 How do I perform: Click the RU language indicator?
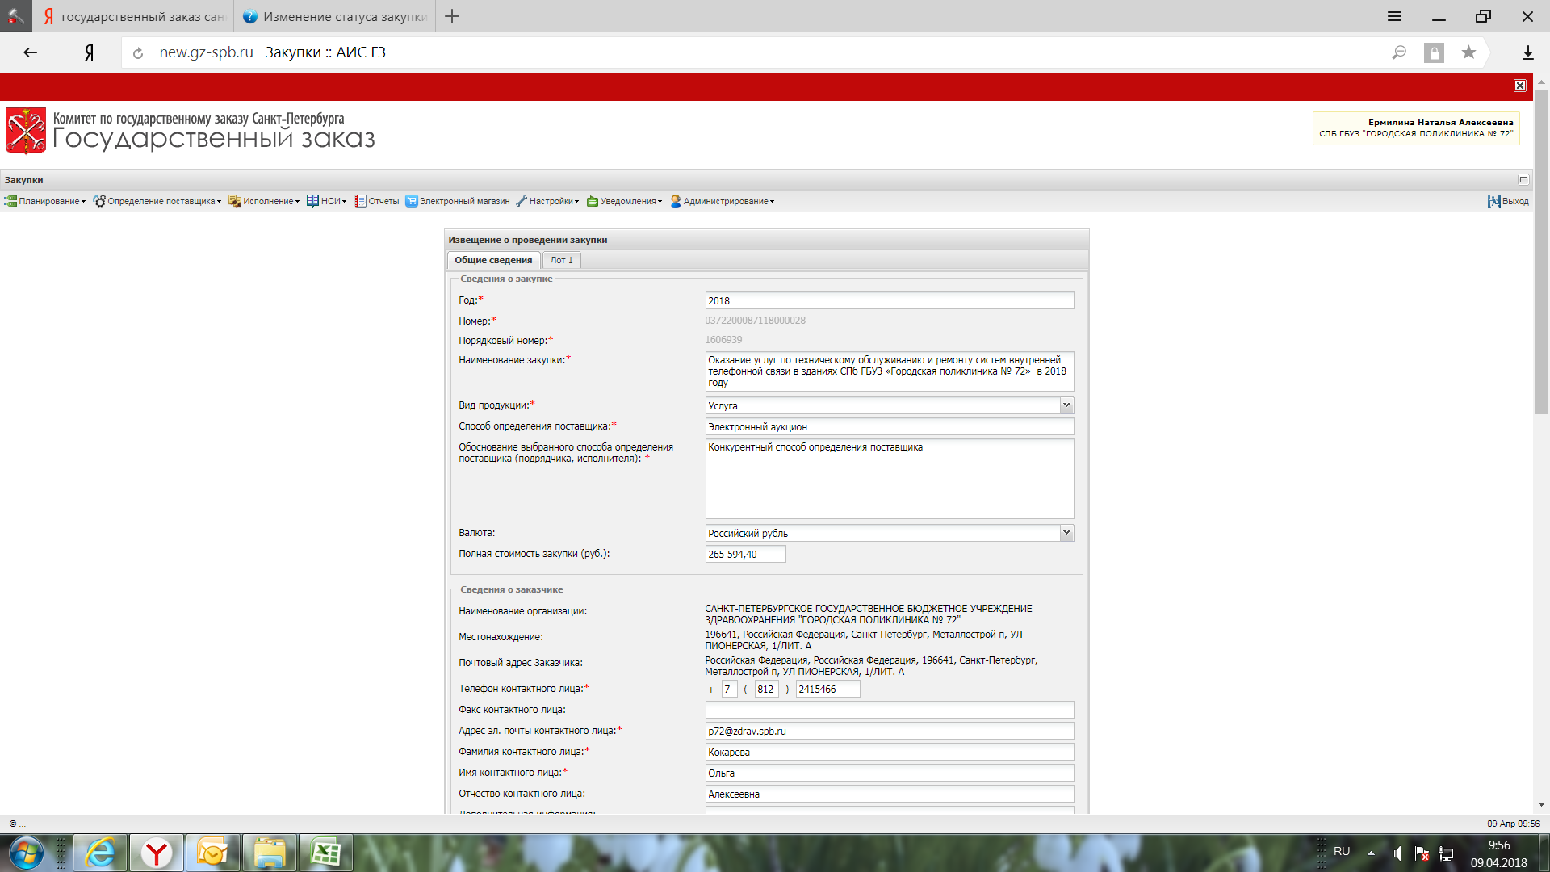(1342, 852)
